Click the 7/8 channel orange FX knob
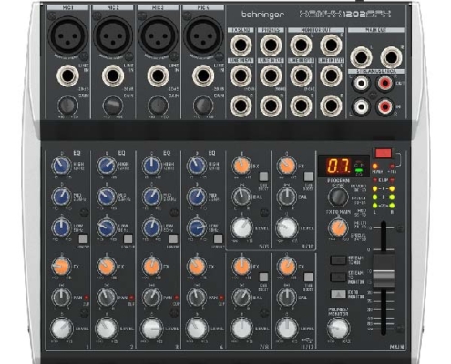The width and height of the screenshot is (451, 364). (241, 267)
